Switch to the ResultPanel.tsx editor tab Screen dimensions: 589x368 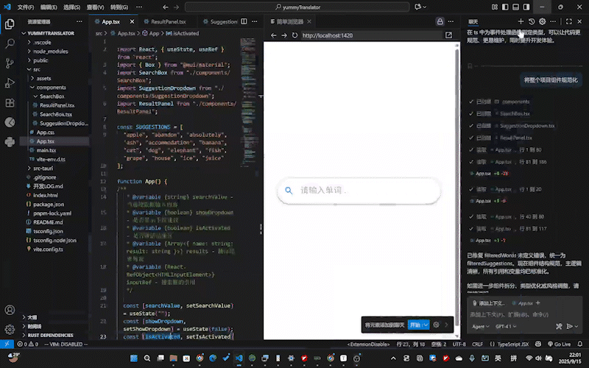pyautogui.click(x=167, y=22)
